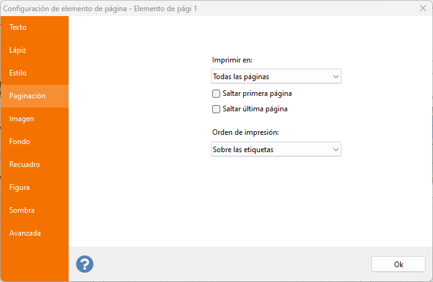Switch to the Recuadro tab
The height and width of the screenshot is (282, 433).
(x=25, y=164)
